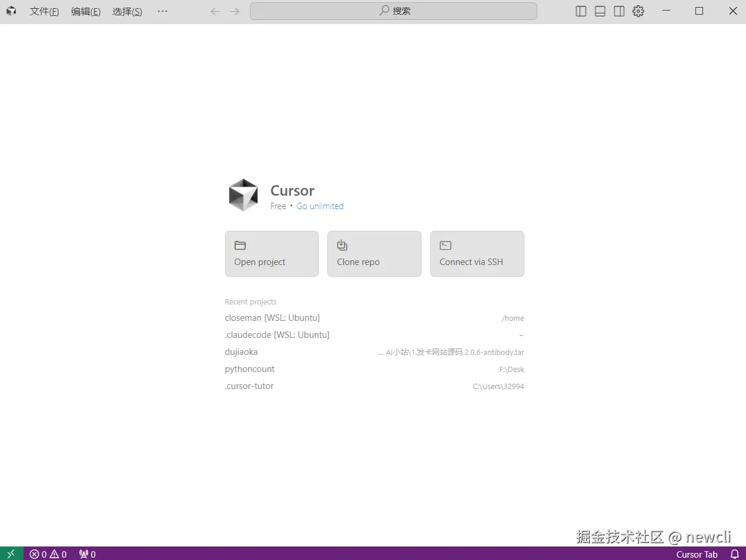Click the ports forwarded indicator showing 0
The height and width of the screenshot is (560, 746).
88,554
